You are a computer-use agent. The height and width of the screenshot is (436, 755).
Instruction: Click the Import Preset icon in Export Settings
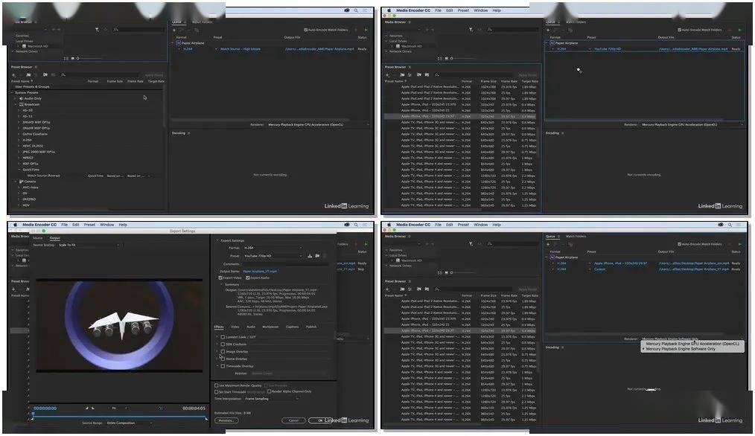317,256
